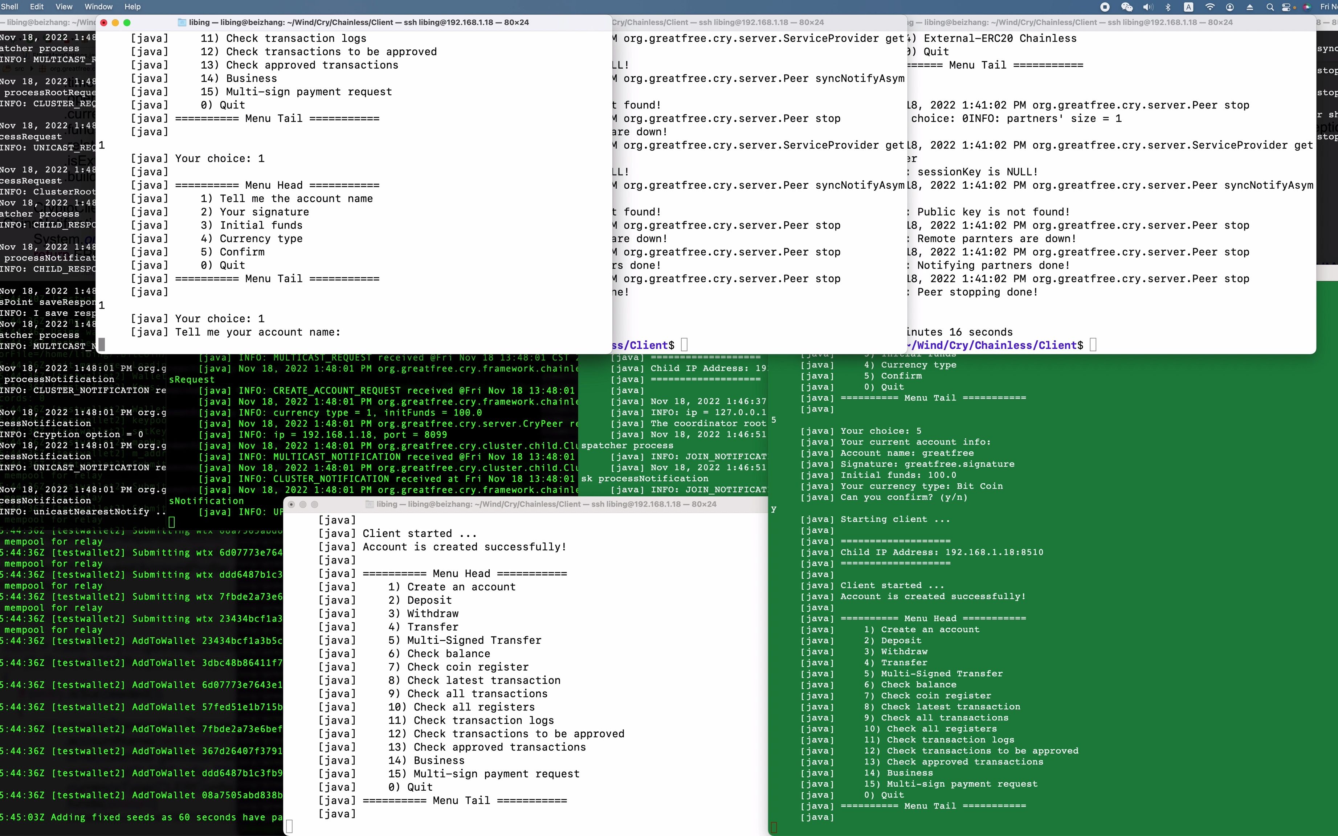The height and width of the screenshot is (836, 1338).
Task: Open the Shell menu
Action: (x=9, y=7)
